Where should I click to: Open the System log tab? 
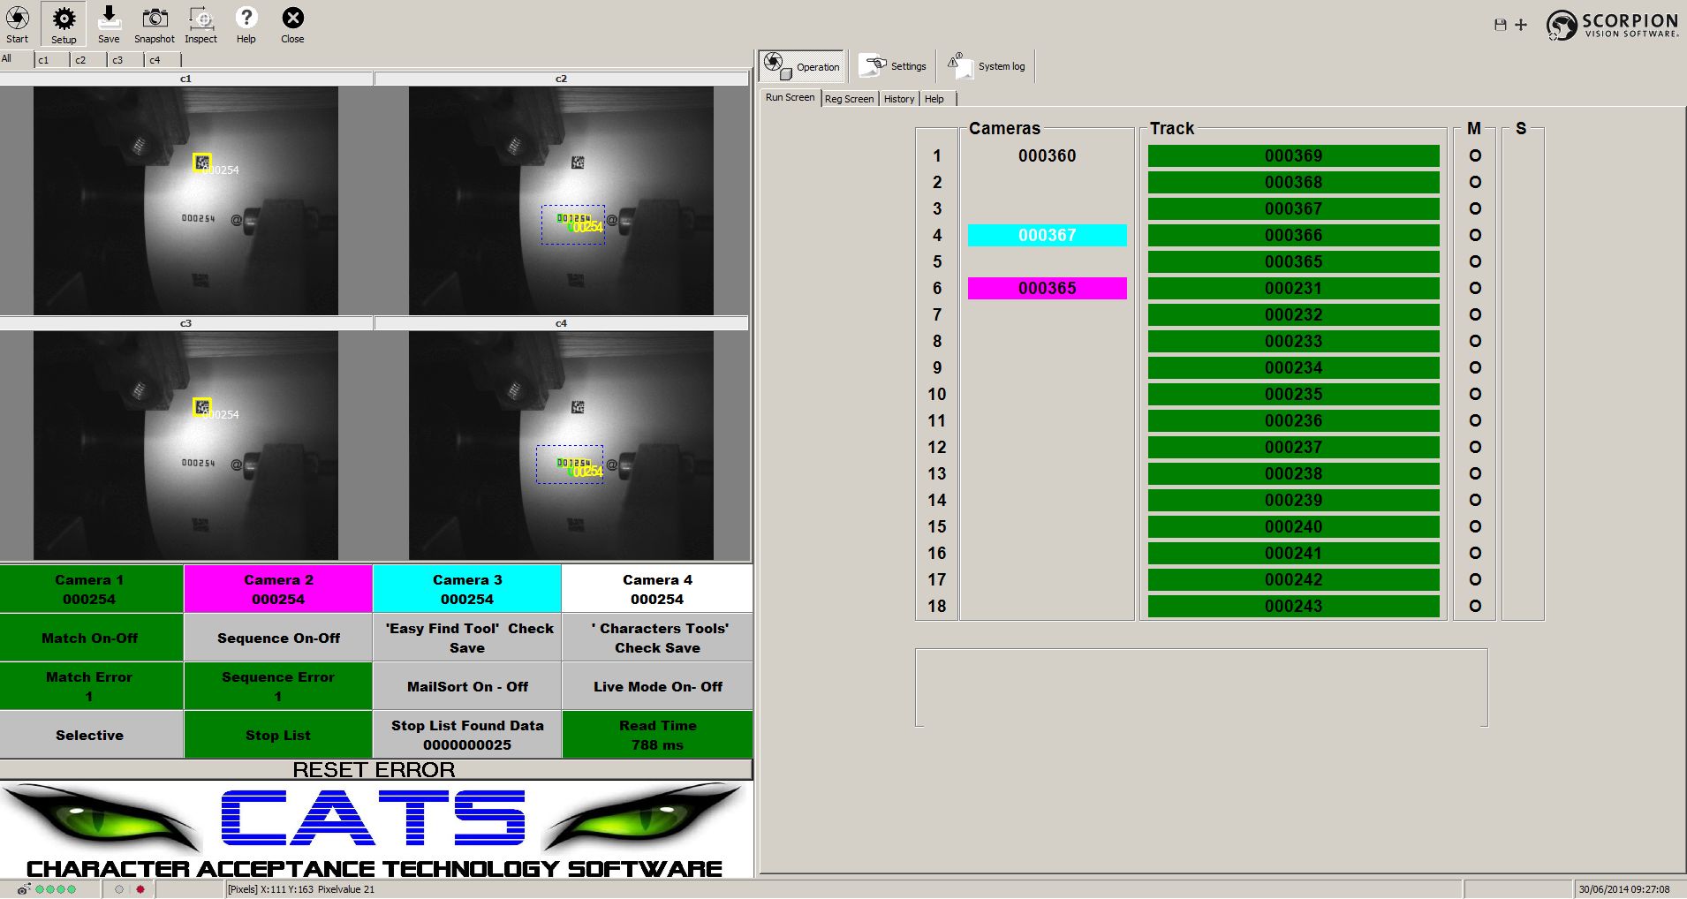click(x=987, y=66)
